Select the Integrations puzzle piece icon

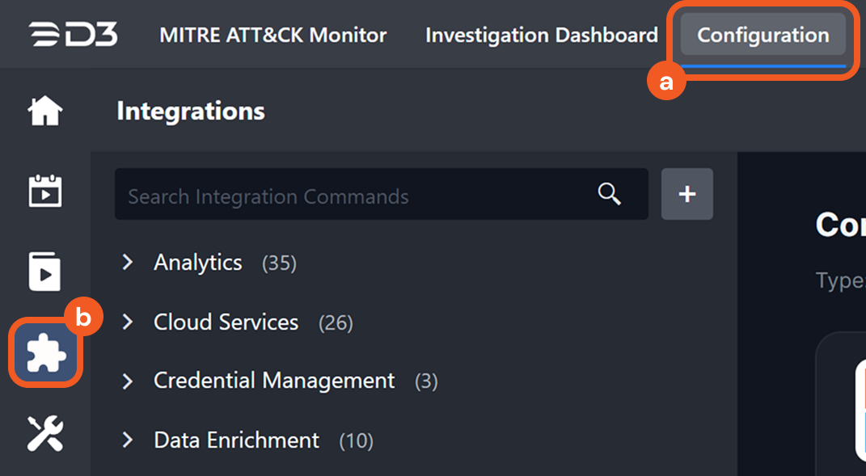click(45, 353)
